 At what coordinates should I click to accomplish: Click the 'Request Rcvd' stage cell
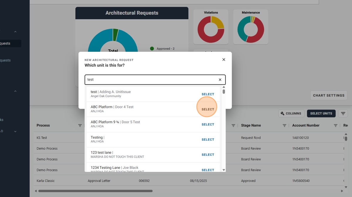coord(251,138)
